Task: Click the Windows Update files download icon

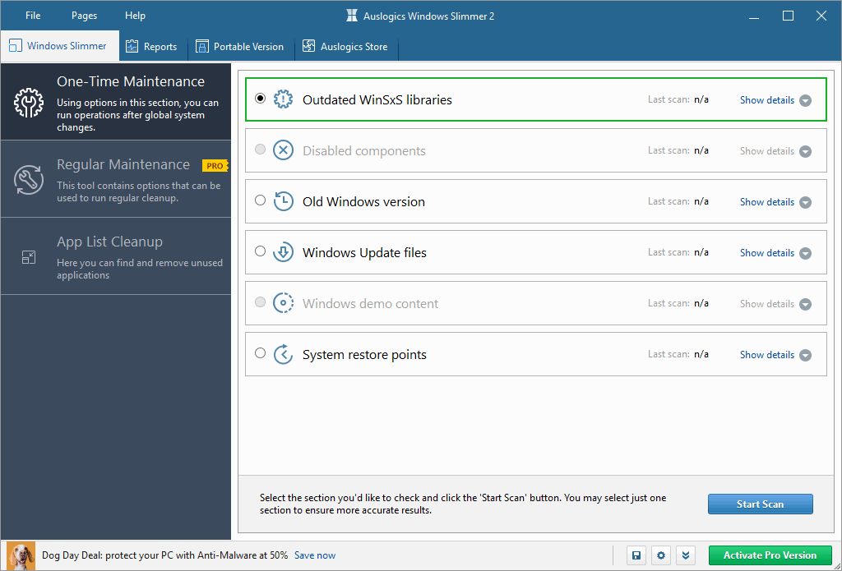Action: tap(283, 253)
